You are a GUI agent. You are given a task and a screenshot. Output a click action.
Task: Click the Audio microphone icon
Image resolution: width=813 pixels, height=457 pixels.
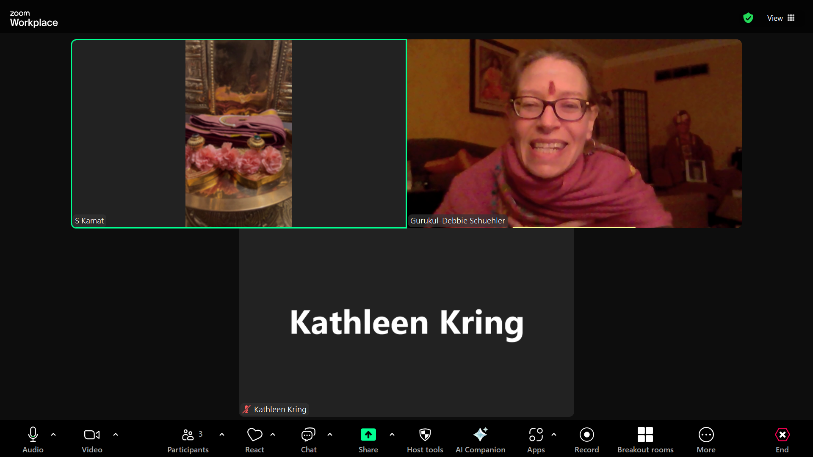(x=33, y=435)
